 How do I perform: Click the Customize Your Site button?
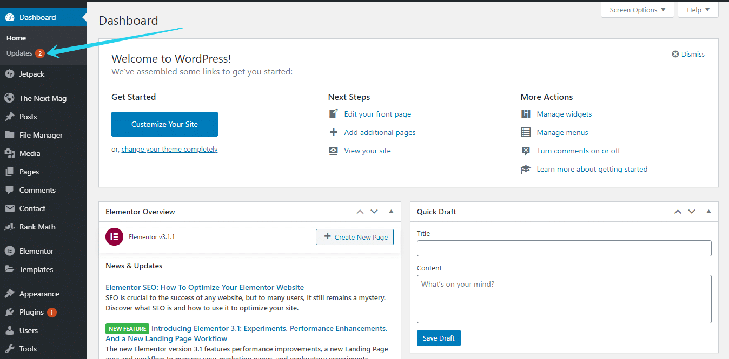click(x=164, y=124)
